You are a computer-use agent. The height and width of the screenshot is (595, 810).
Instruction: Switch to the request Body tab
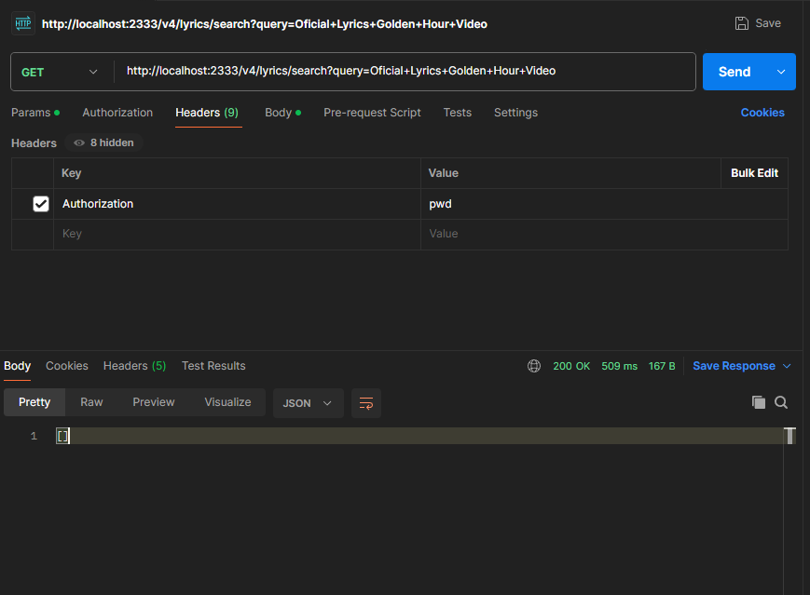coord(282,113)
